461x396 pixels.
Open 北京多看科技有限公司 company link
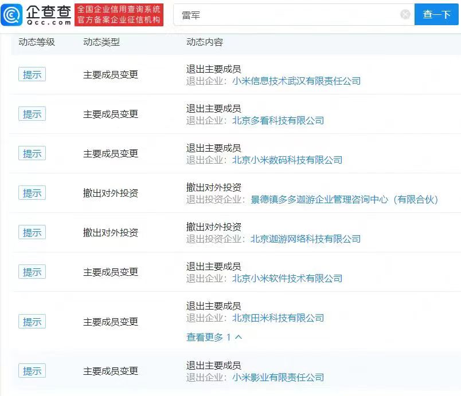(278, 121)
